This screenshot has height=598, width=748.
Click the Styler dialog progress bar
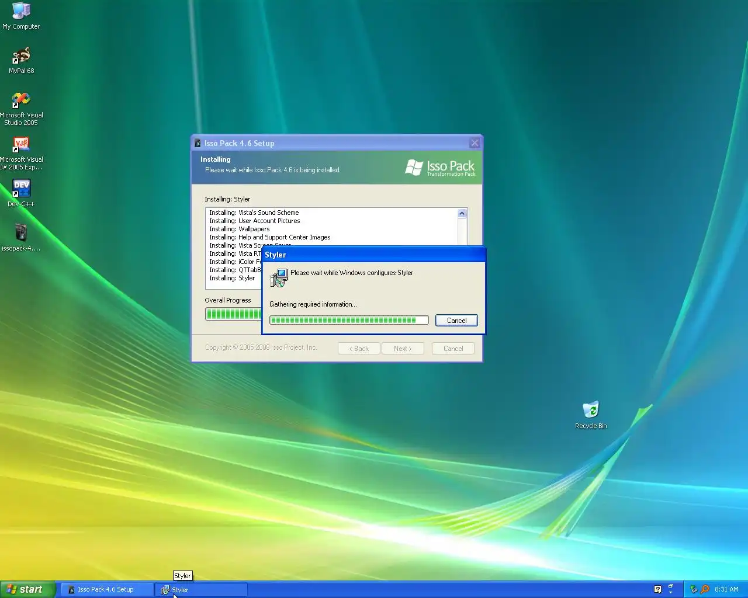coord(349,320)
